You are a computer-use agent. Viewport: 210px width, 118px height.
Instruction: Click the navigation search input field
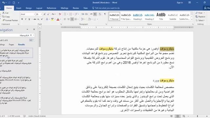pyautogui.click(x=15, y=35)
